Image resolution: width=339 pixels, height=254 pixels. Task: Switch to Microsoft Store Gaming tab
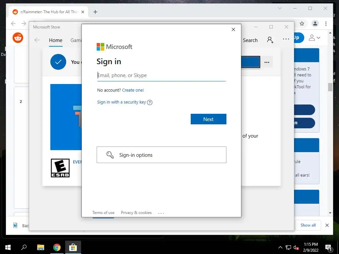pos(76,40)
